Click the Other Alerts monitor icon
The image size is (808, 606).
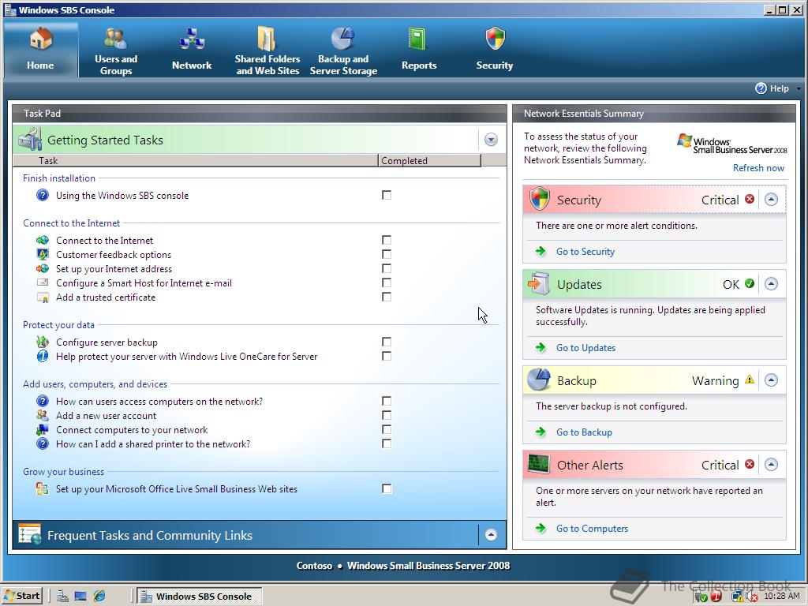coord(539,464)
